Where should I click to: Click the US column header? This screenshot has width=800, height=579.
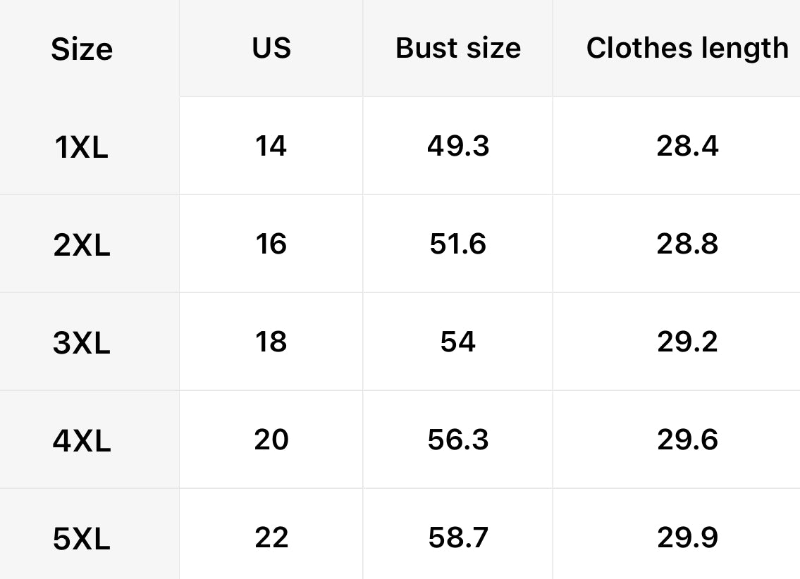pyautogui.click(x=271, y=48)
